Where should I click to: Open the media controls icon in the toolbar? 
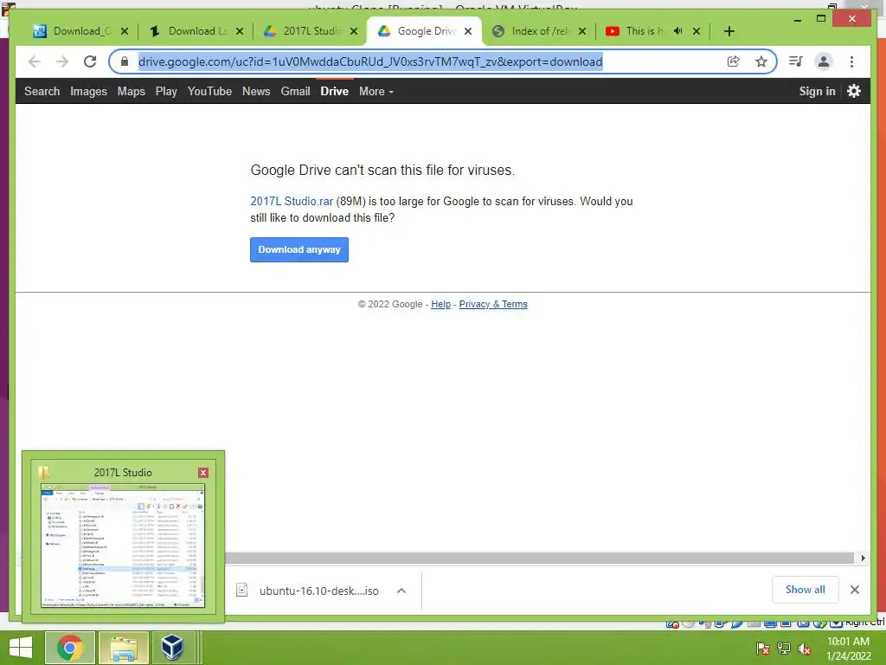(x=796, y=61)
